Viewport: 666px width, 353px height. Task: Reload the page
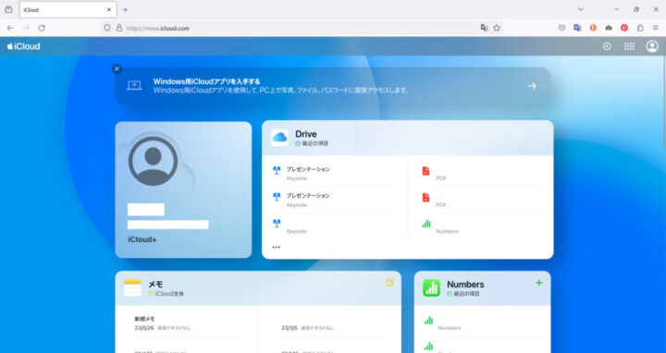click(x=42, y=28)
